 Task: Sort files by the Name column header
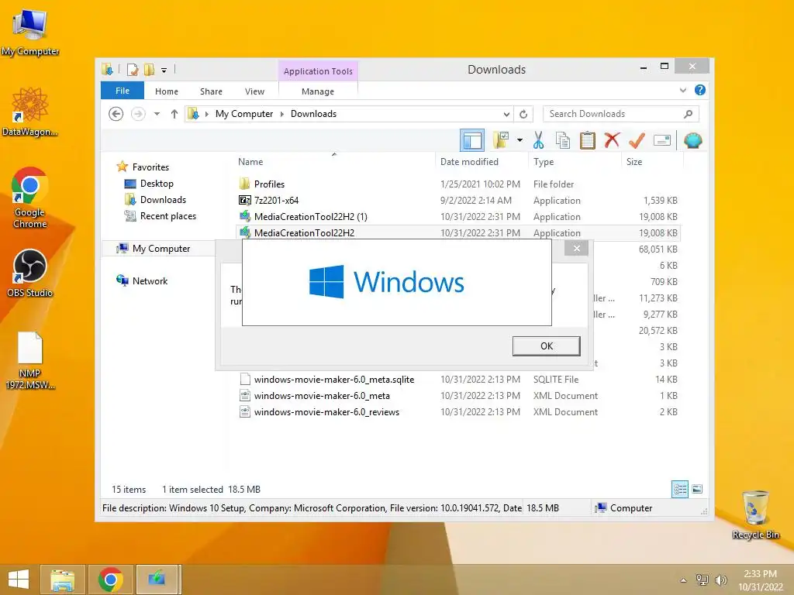pos(334,161)
